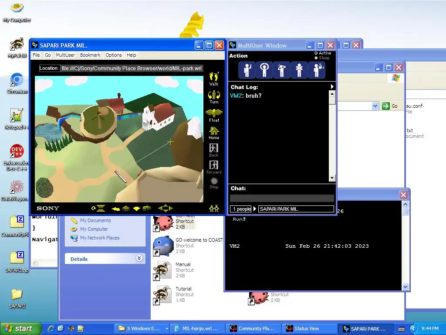Click the dimmed right-pointing curved arrow
This screenshot has width=446, height=335.
pos(147,208)
